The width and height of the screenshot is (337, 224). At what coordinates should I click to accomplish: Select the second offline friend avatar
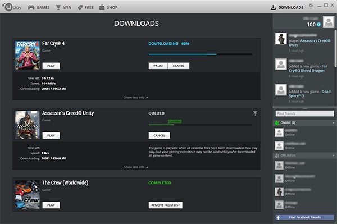point(279,179)
